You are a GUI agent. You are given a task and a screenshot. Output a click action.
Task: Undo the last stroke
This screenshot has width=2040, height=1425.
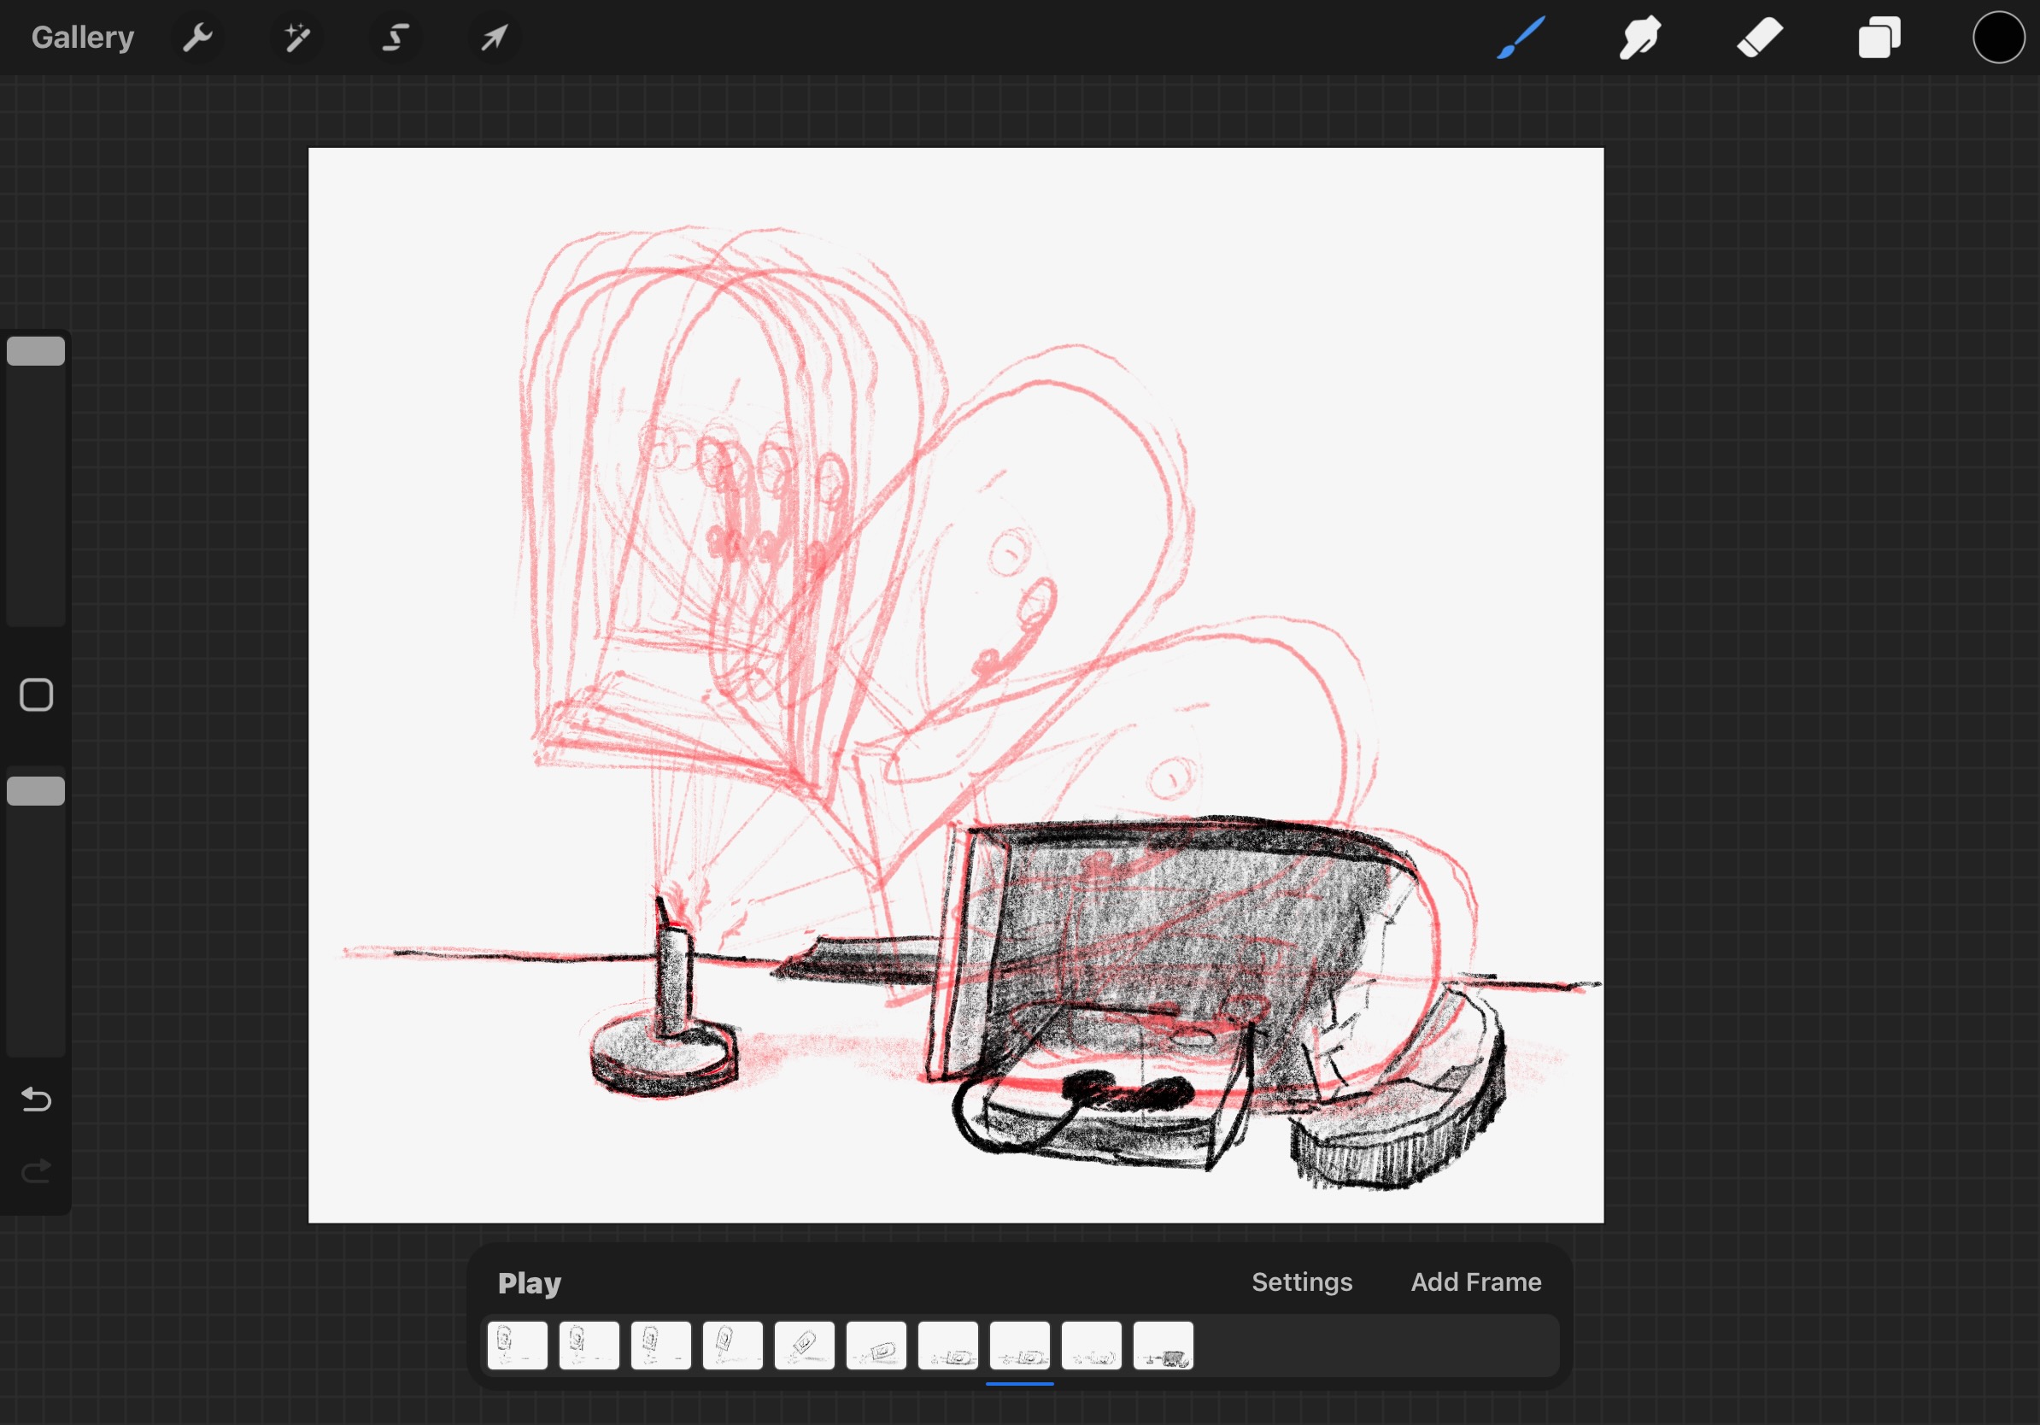36,1100
